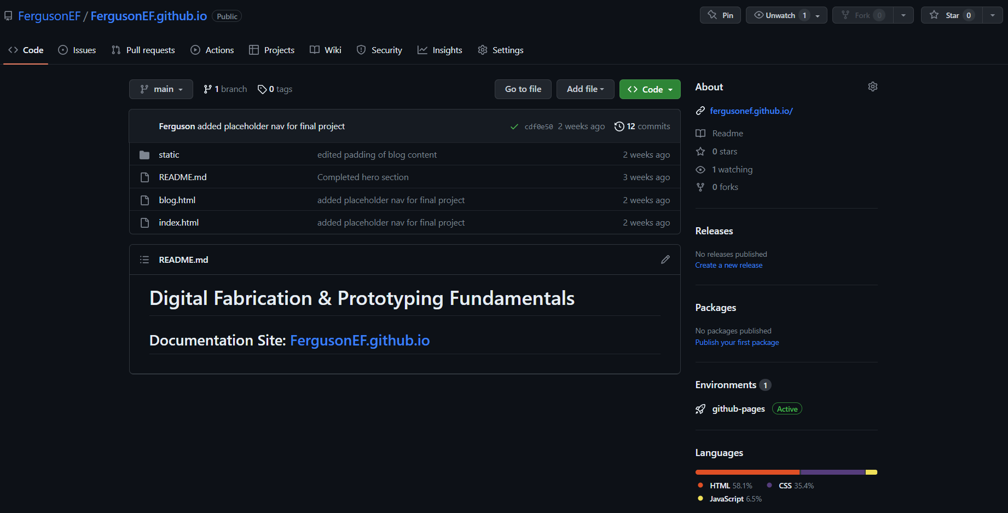The width and height of the screenshot is (1008, 513).
Task: Open the github-pages environment
Action: coord(739,409)
